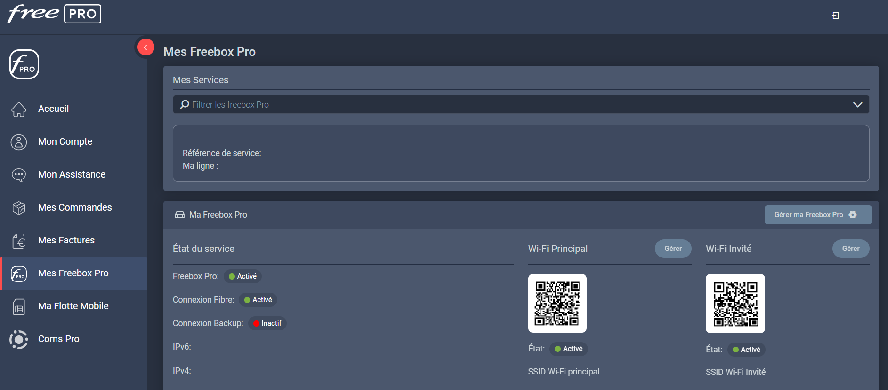
Task: Focus the Filtrer les freebox Pro field
Action: pos(521,104)
